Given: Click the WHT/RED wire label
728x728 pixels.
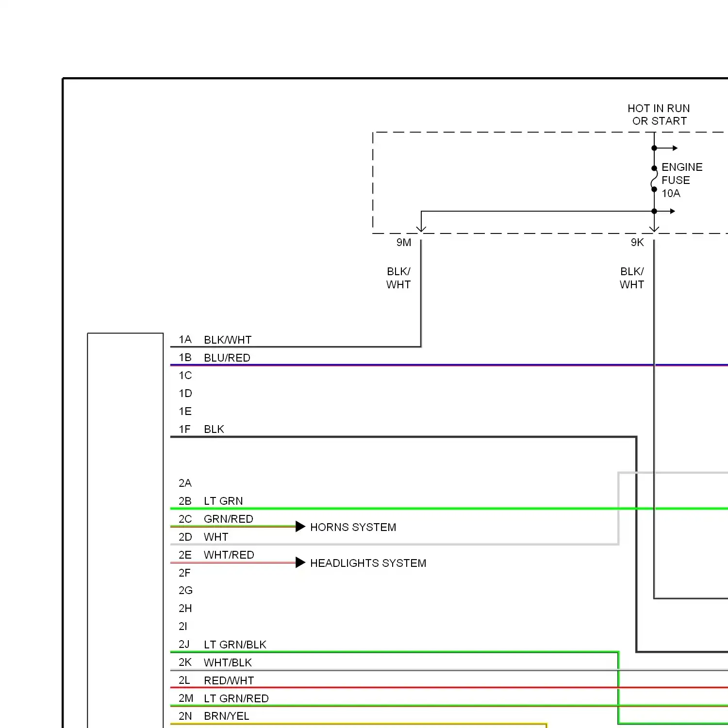Looking at the screenshot, I should 229,555.
